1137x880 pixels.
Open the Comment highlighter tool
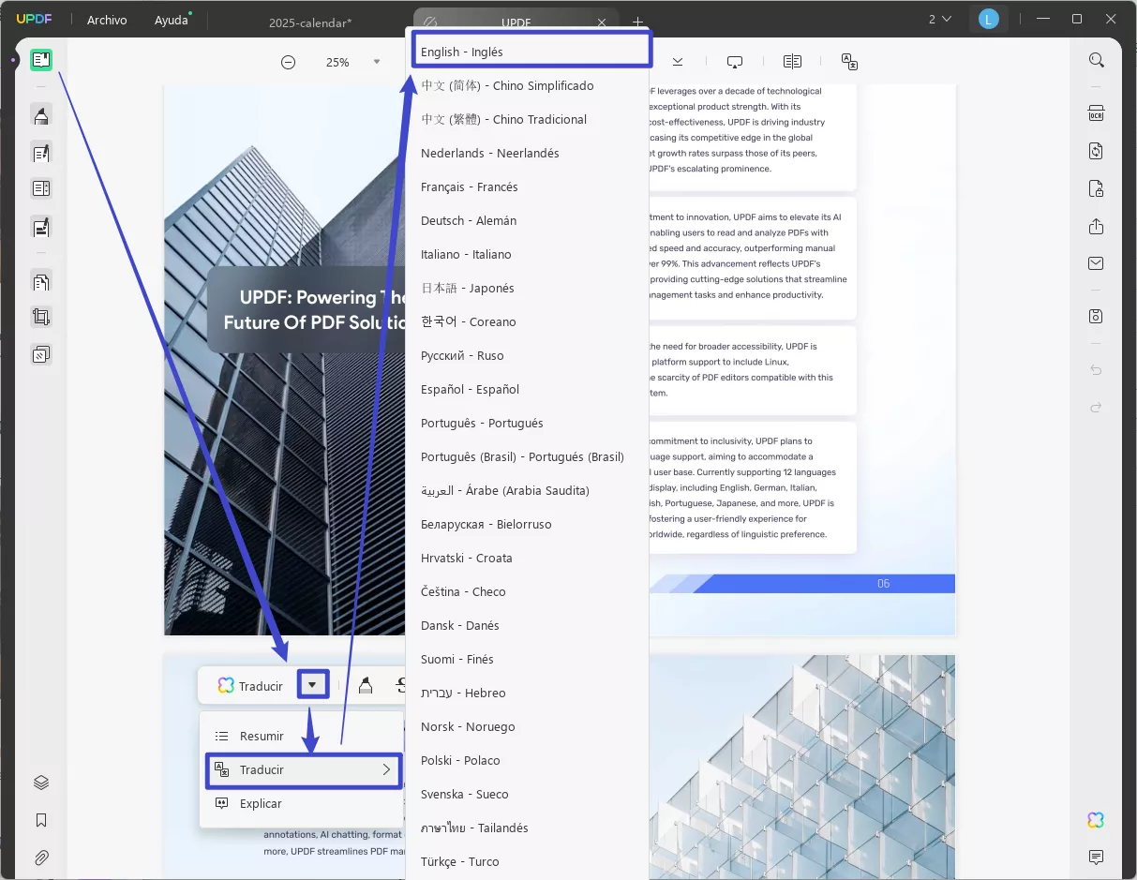41,115
